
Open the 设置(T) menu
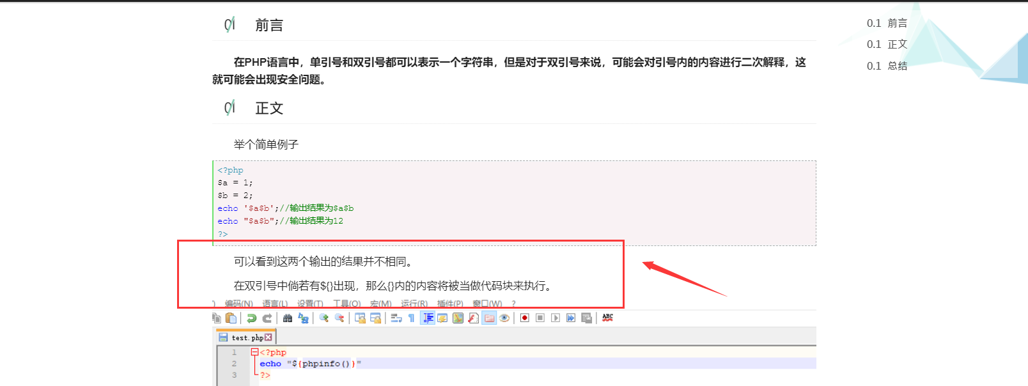pos(310,304)
